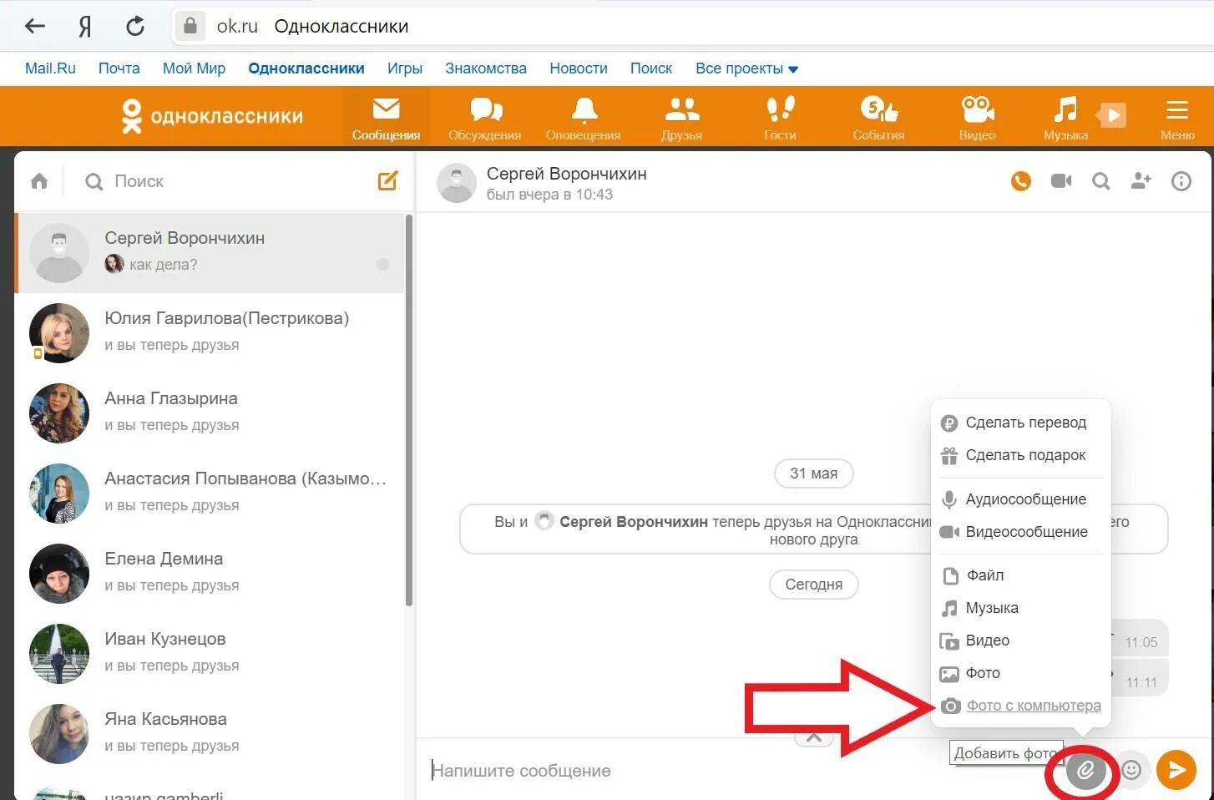The height and width of the screenshot is (800, 1214).
Task: Click the 31 мая date label
Action: pyautogui.click(x=814, y=473)
